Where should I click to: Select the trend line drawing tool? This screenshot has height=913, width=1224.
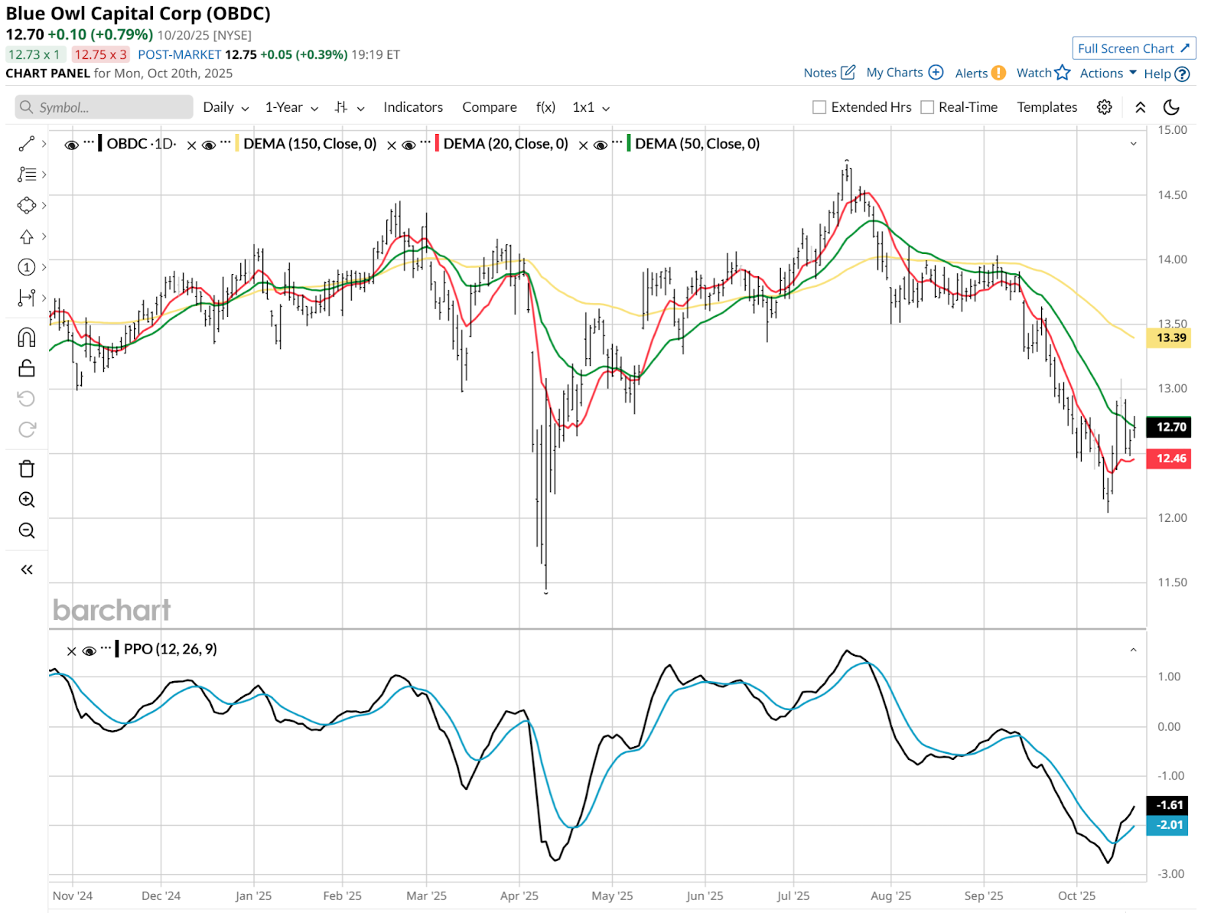27,144
